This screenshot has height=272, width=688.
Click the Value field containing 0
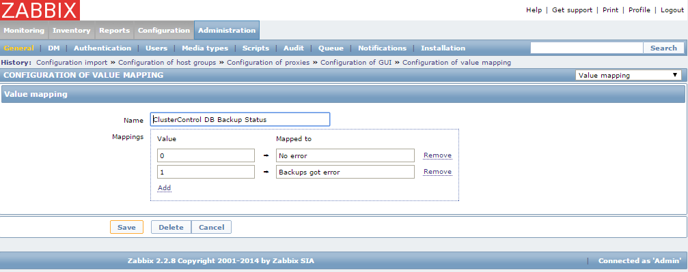tap(206, 155)
